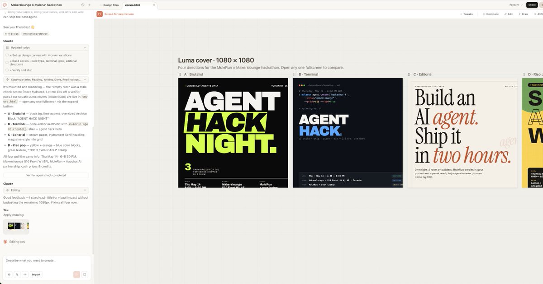Select the C · Editorial cover artboard
Viewport: 543px width, 284px height.
pos(462,133)
